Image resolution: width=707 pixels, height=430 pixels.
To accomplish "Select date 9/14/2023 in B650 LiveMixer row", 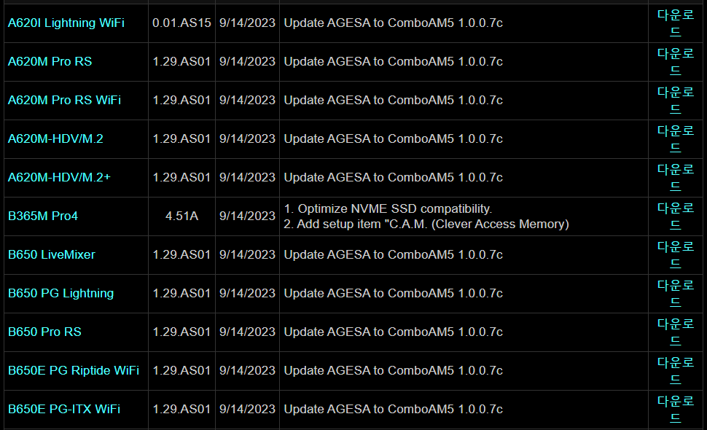I will [x=248, y=254].
